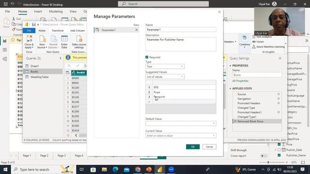Viewport: 310px width, 174px height.
Task: Click Close & Apply icon in Power Query
Action: [29, 39]
